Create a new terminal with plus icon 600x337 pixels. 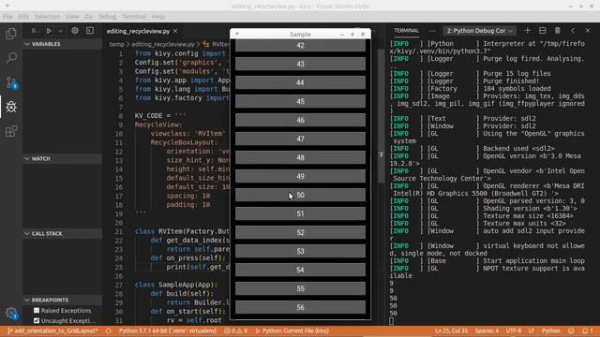point(527,31)
